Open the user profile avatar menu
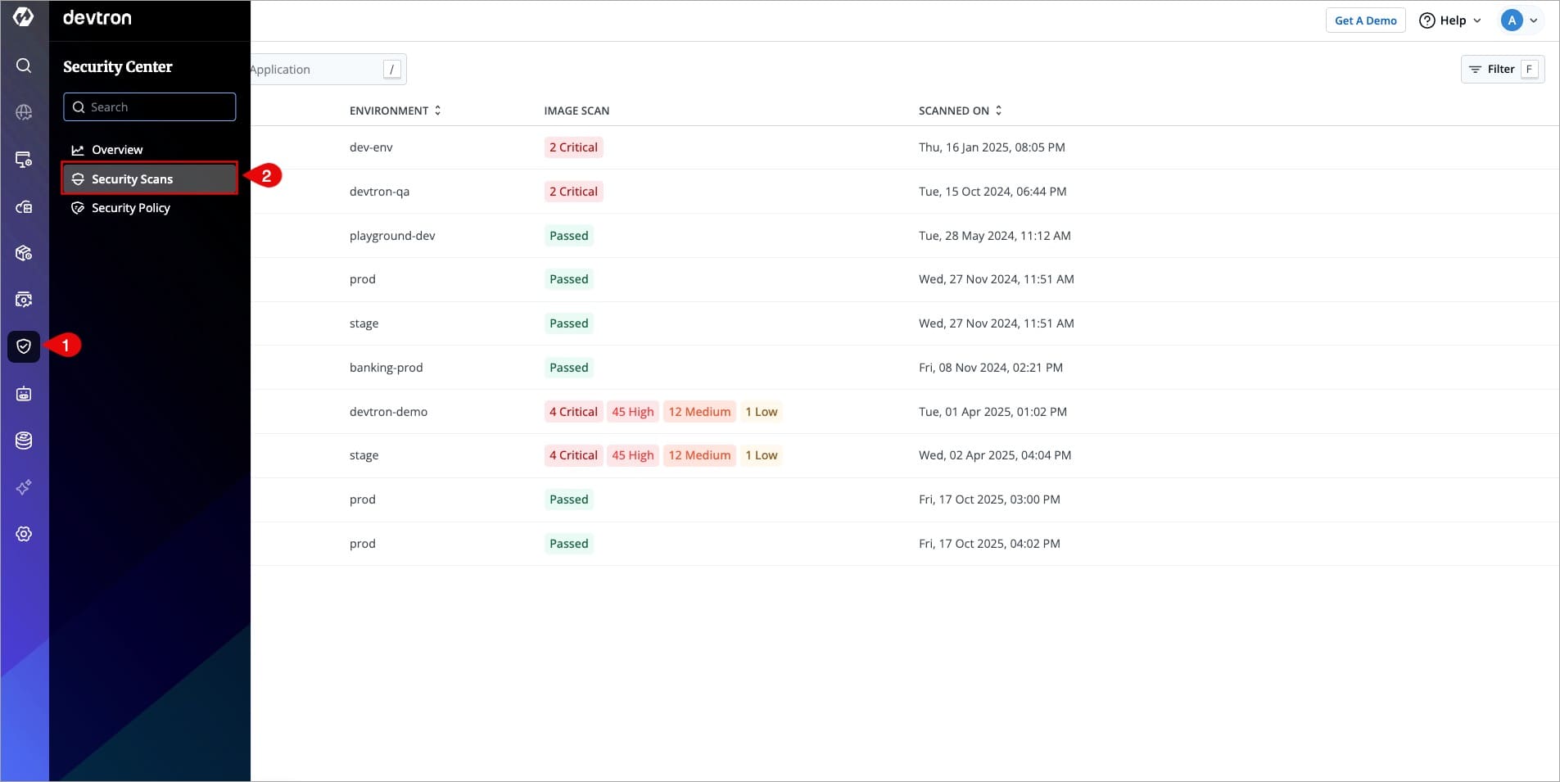 (x=1519, y=20)
